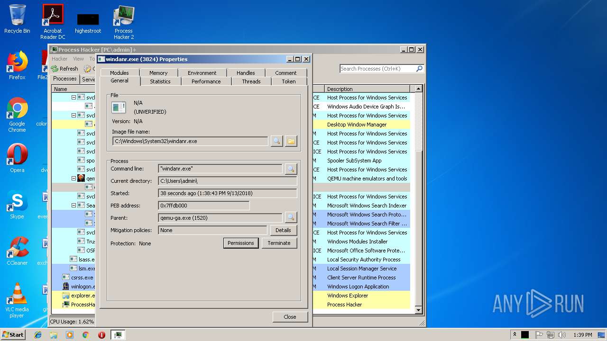Click Opera icon on taskbar
This screenshot has height=341, width=607.
[101, 335]
